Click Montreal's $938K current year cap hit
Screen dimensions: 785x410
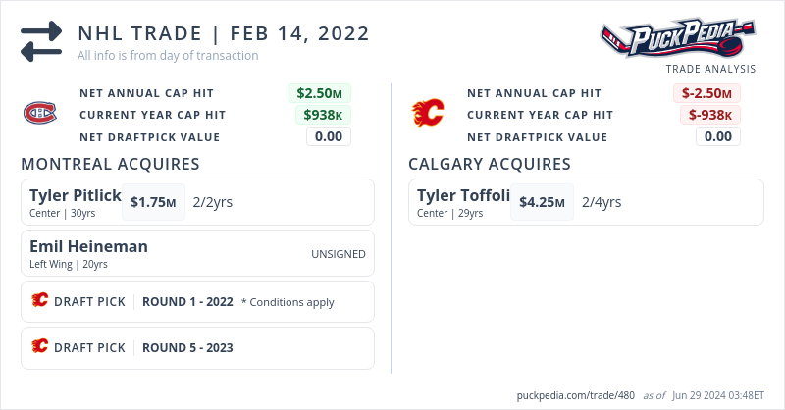[x=323, y=115]
